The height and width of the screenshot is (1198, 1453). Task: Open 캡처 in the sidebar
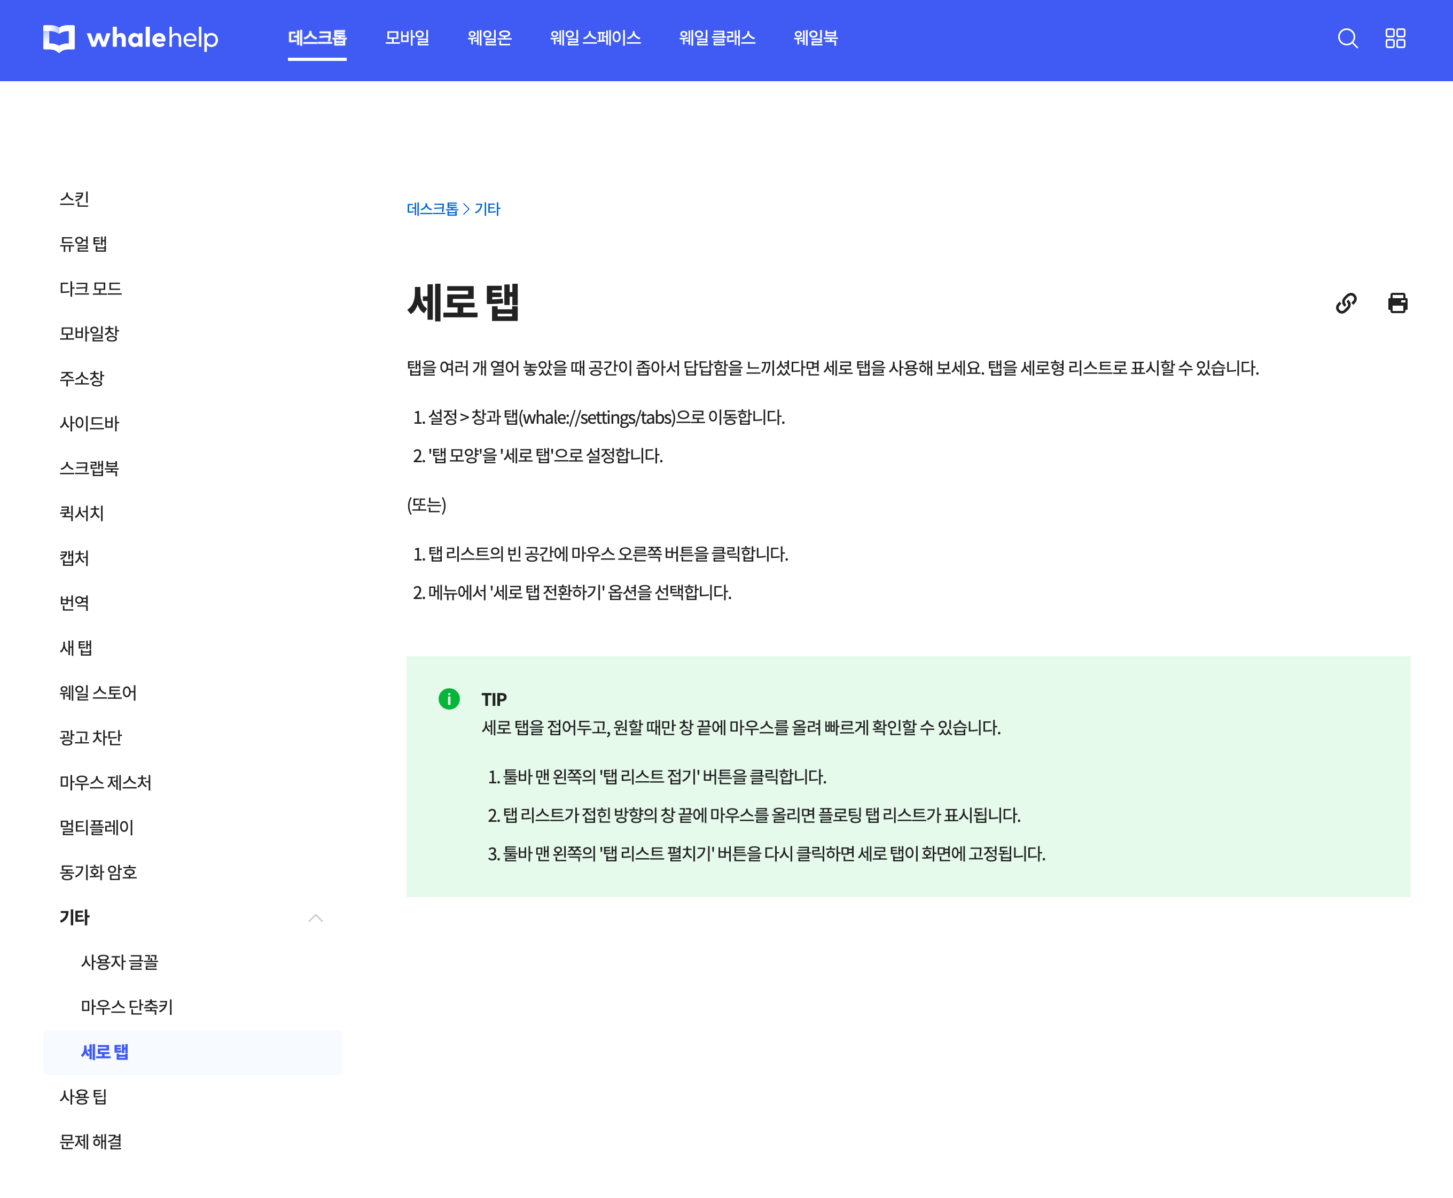pyautogui.click(x=74, y=558)
